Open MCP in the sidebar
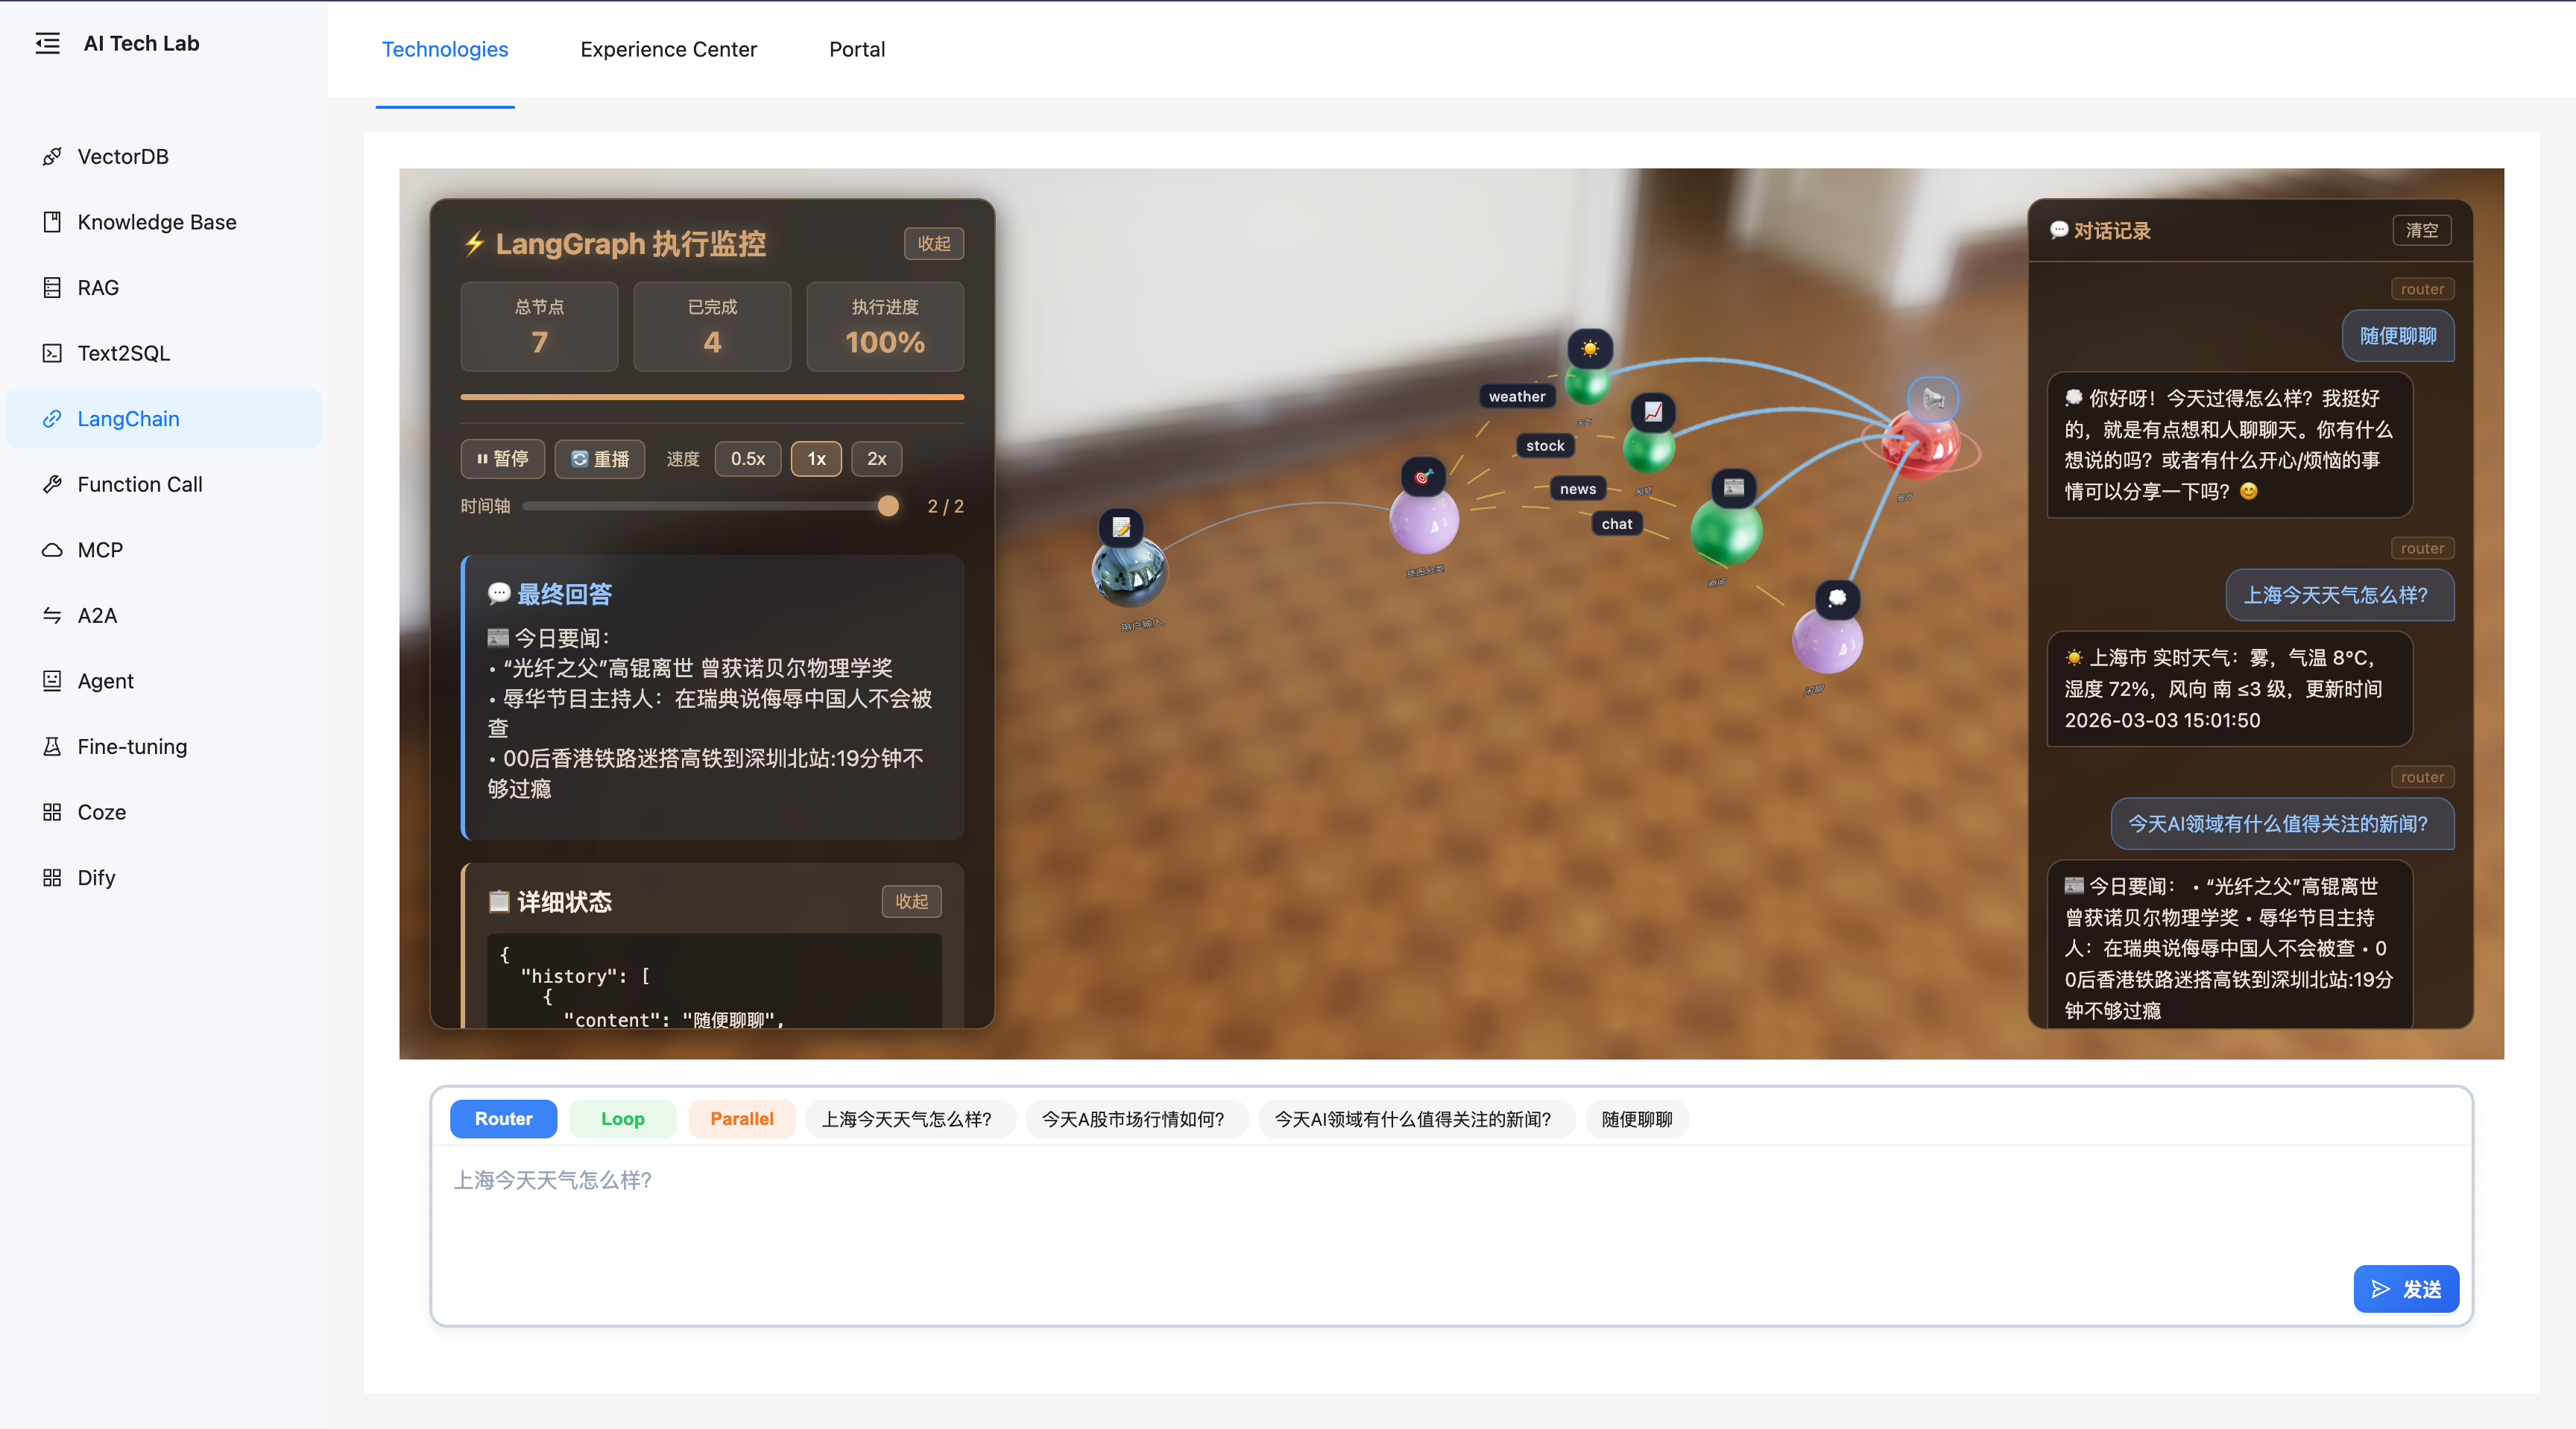2576x1429 pixels. [164, 550]
